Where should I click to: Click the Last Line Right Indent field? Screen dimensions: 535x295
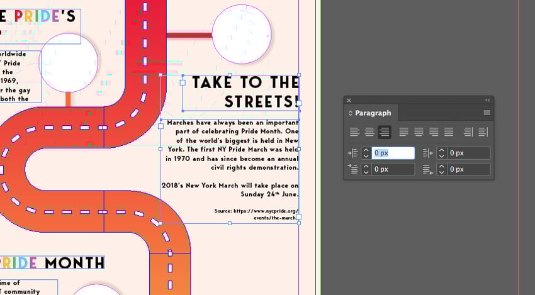click(468, 169)
